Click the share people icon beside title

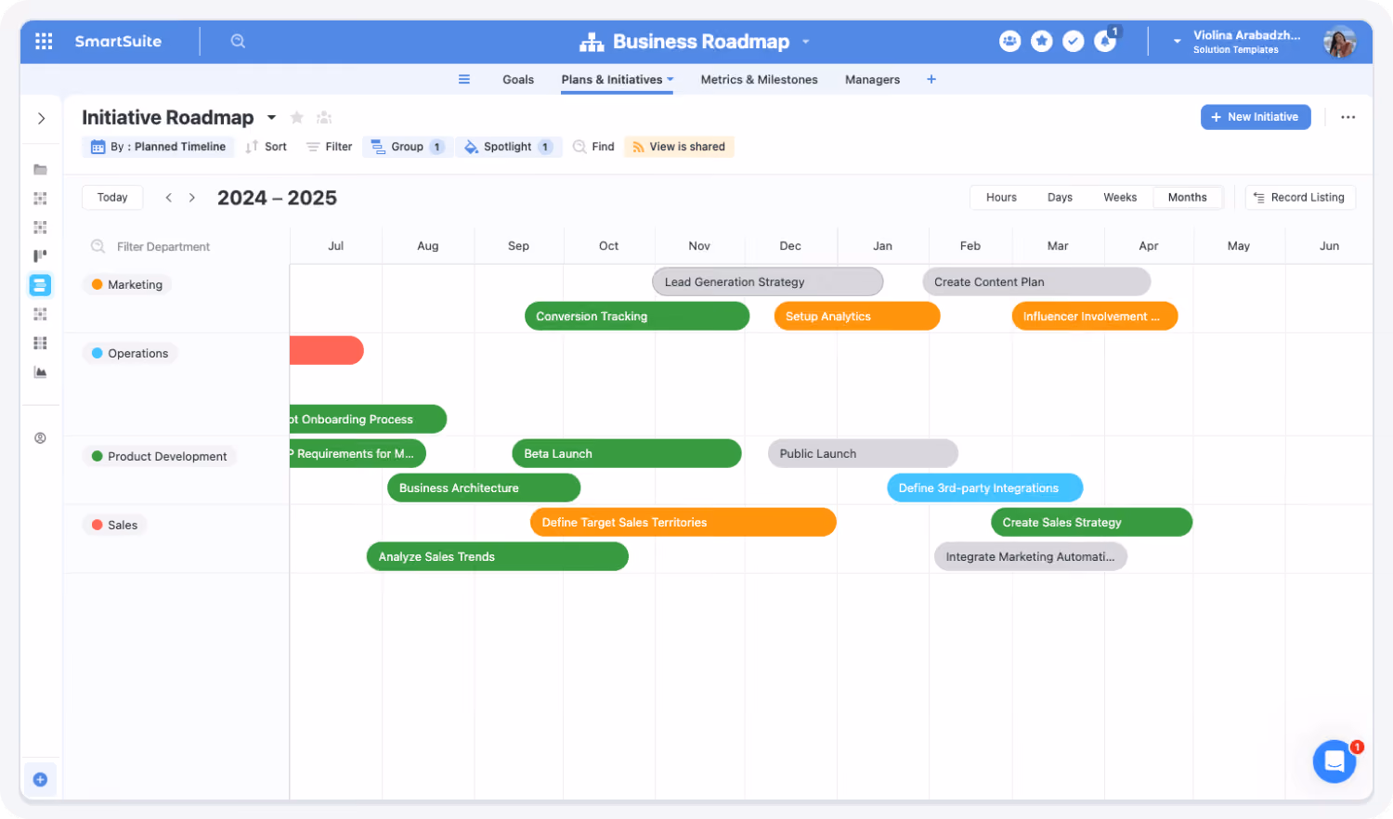[x=324, y=117]
